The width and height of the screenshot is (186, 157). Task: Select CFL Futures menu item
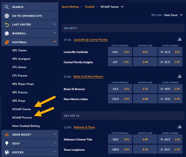(20, 75)
